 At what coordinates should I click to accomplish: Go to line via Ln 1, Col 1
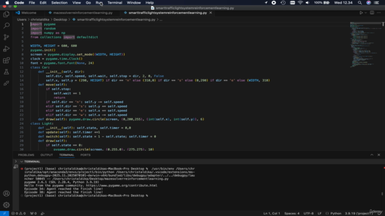tap(271, 214)
